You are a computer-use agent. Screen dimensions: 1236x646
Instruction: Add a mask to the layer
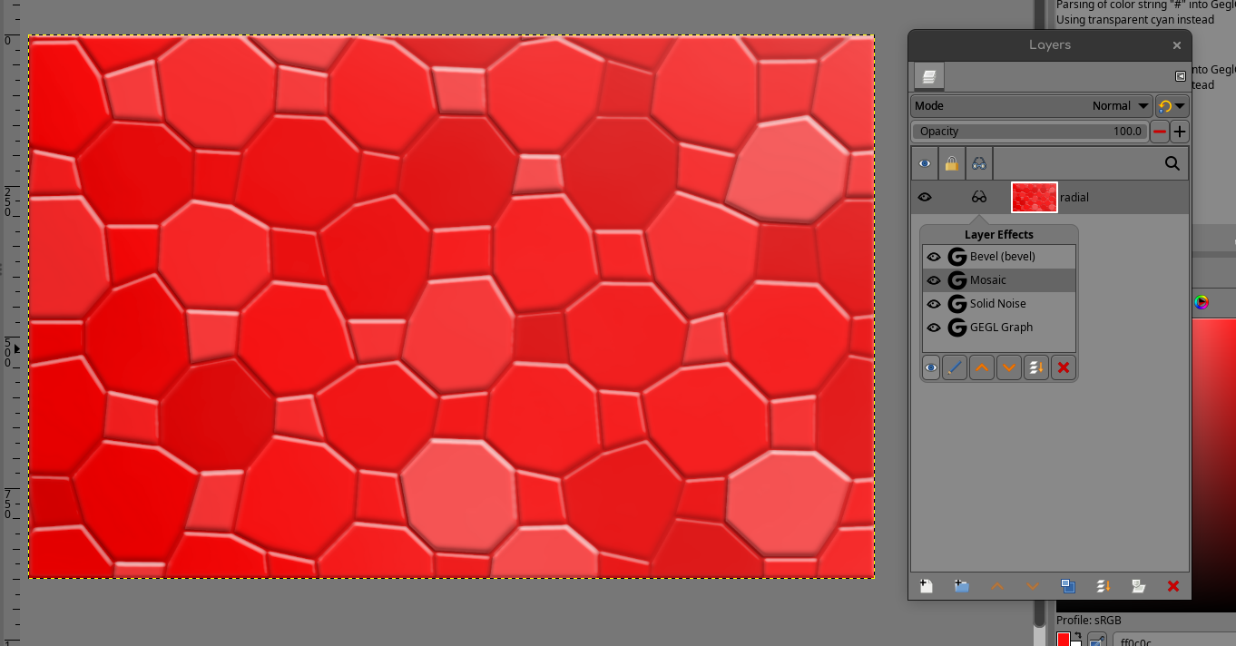point(1138,586)
